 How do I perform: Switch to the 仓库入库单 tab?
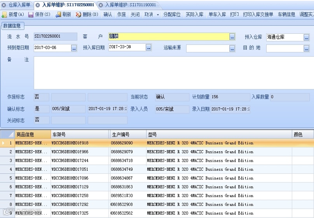pos(19,5)
